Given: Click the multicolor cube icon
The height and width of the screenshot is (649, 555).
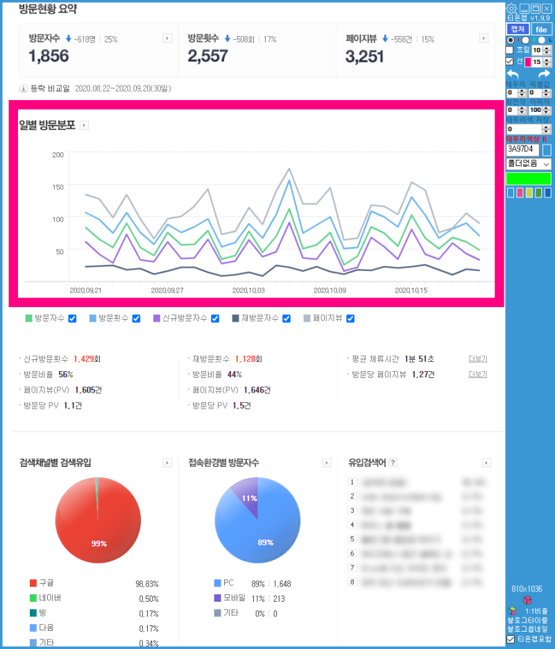Looking at the screenshot, I should pyautogui.click(x=512, y=611).
